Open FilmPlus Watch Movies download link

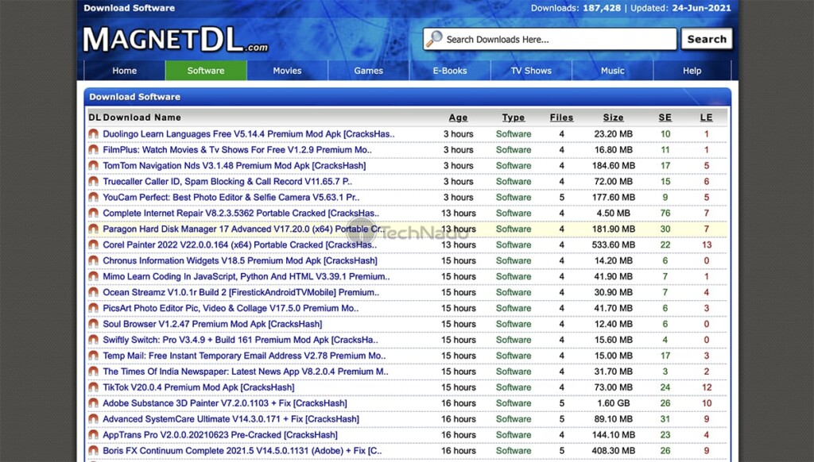(x=237, y=150)
